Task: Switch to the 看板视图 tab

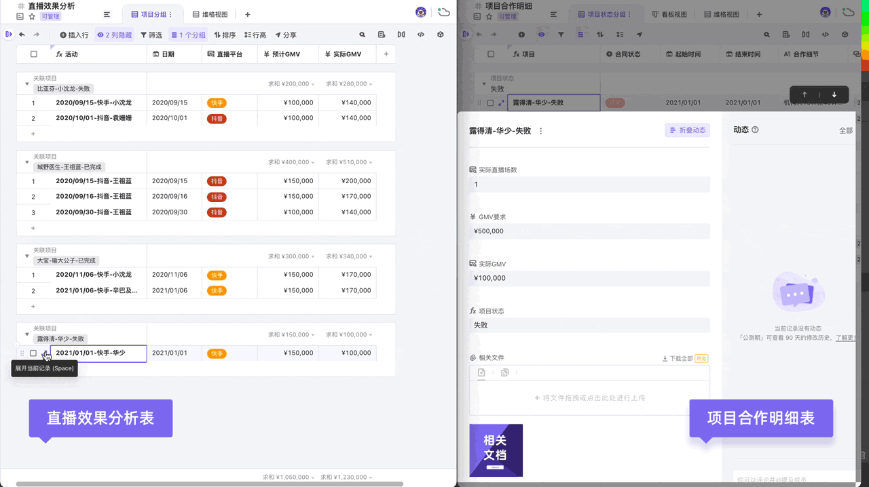Action: click(668, 14)
